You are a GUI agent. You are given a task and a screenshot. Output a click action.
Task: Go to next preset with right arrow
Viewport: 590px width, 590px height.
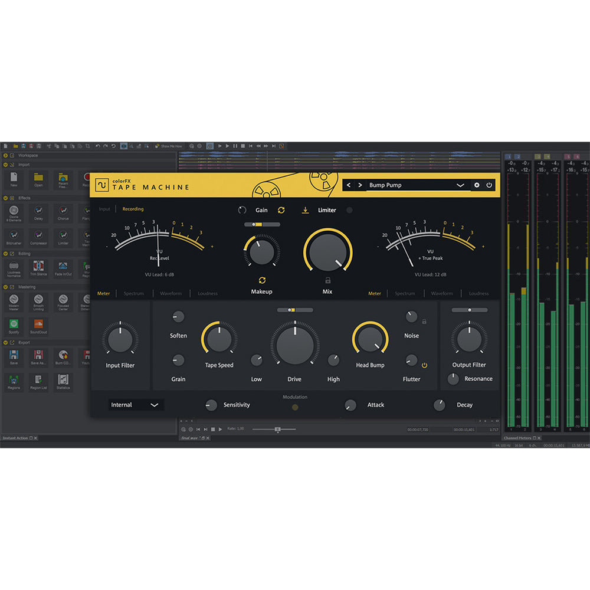click(x=360, y=185)
